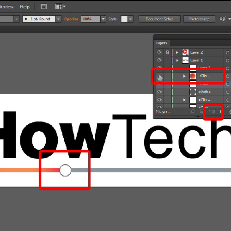Click the Locate Object magnifier in Layers panel
Image resolution: width=231 pixels, height=231 pixels.
coord(193,111)
